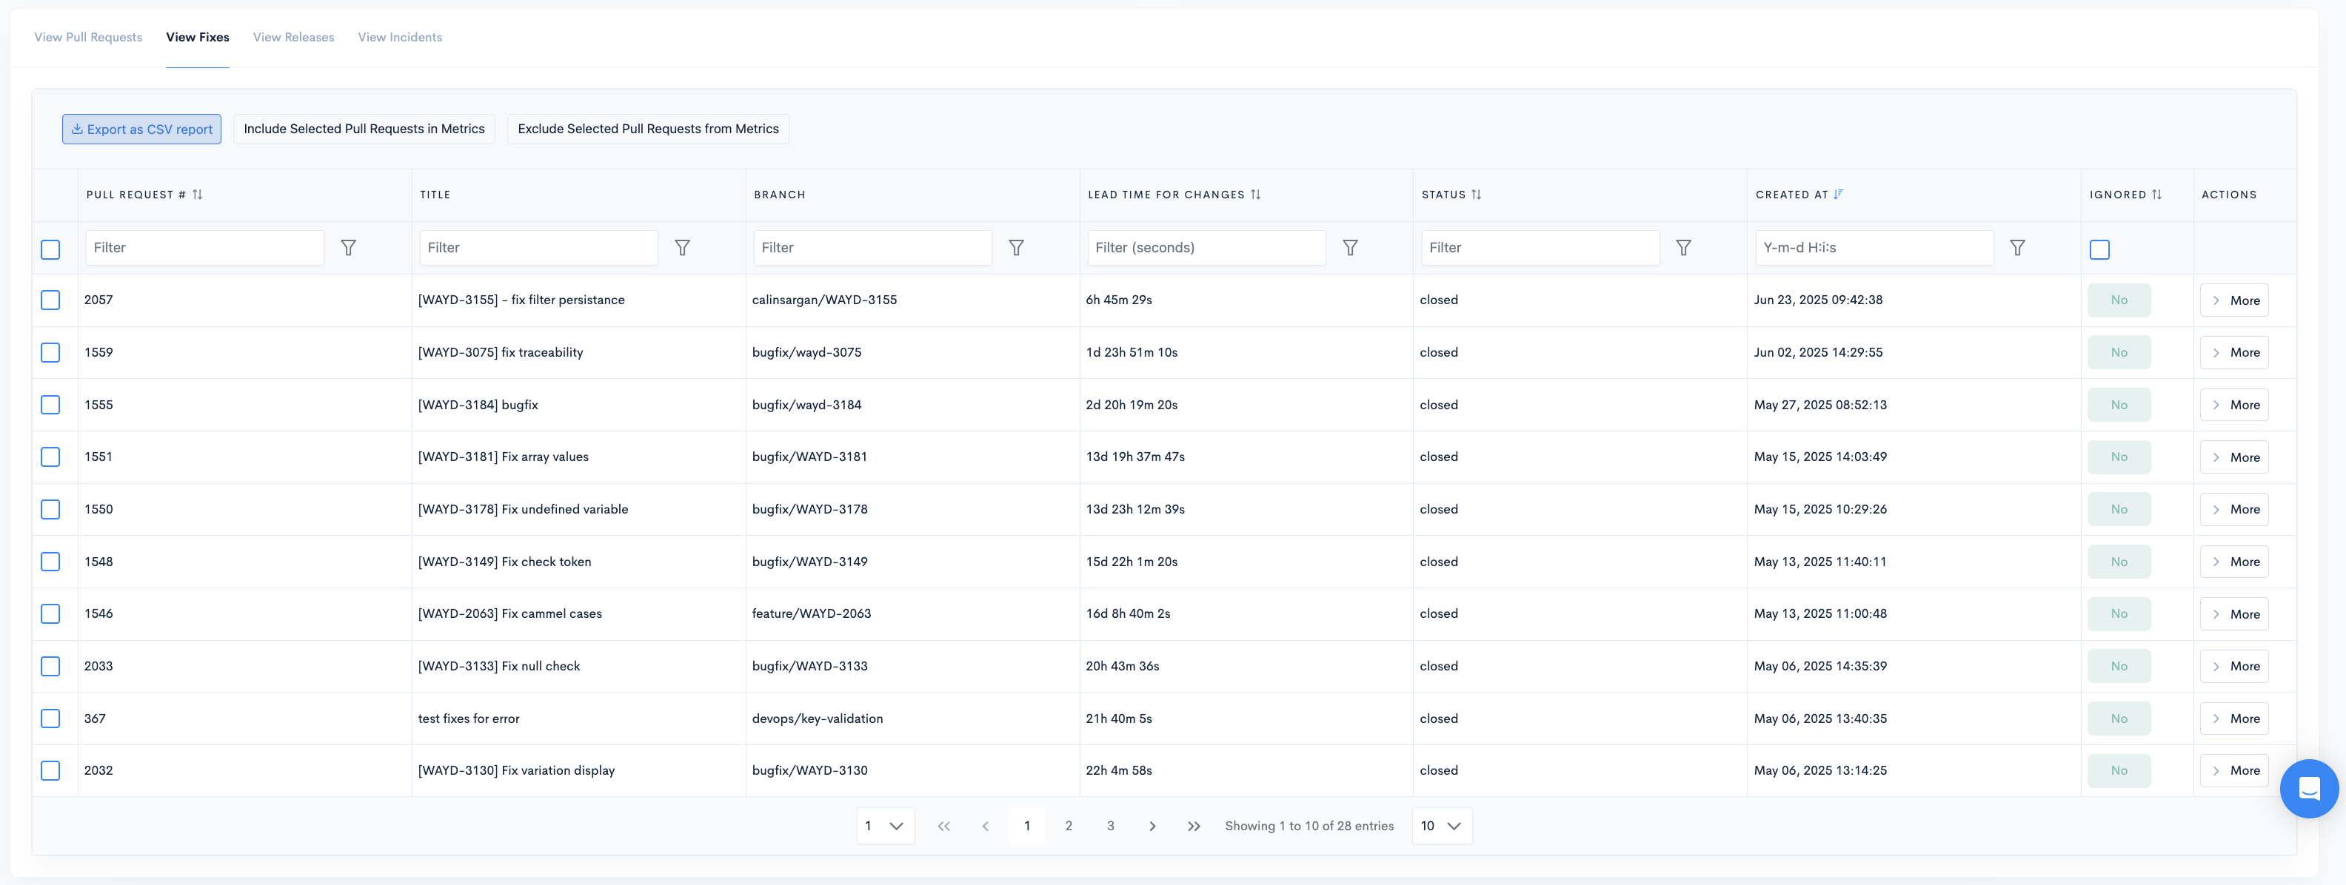Switch to View Pull Requests tab
Viewport: 2346px width, 885px height.
pyautogui.click(x=88, y=37)
